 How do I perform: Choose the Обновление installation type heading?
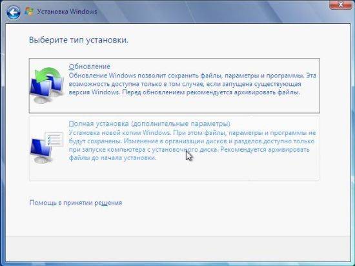pos(90,66)
